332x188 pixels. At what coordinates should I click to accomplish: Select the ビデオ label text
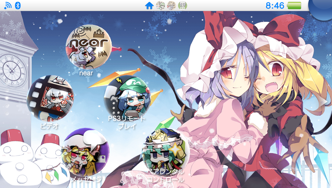coord(49,126)
